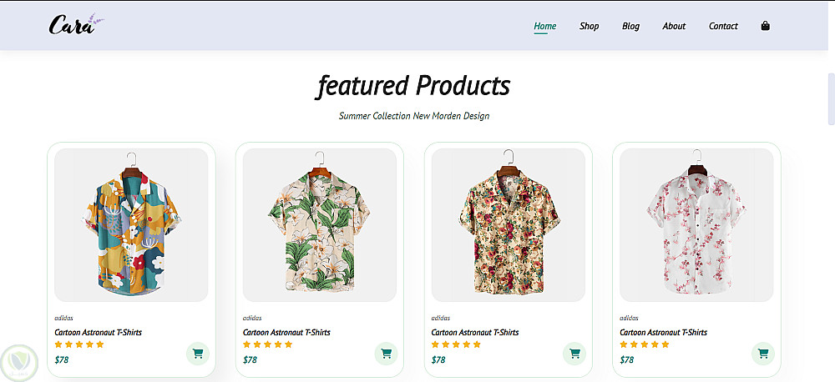
Task: Open the Contact page
Action: click(723, 26)
